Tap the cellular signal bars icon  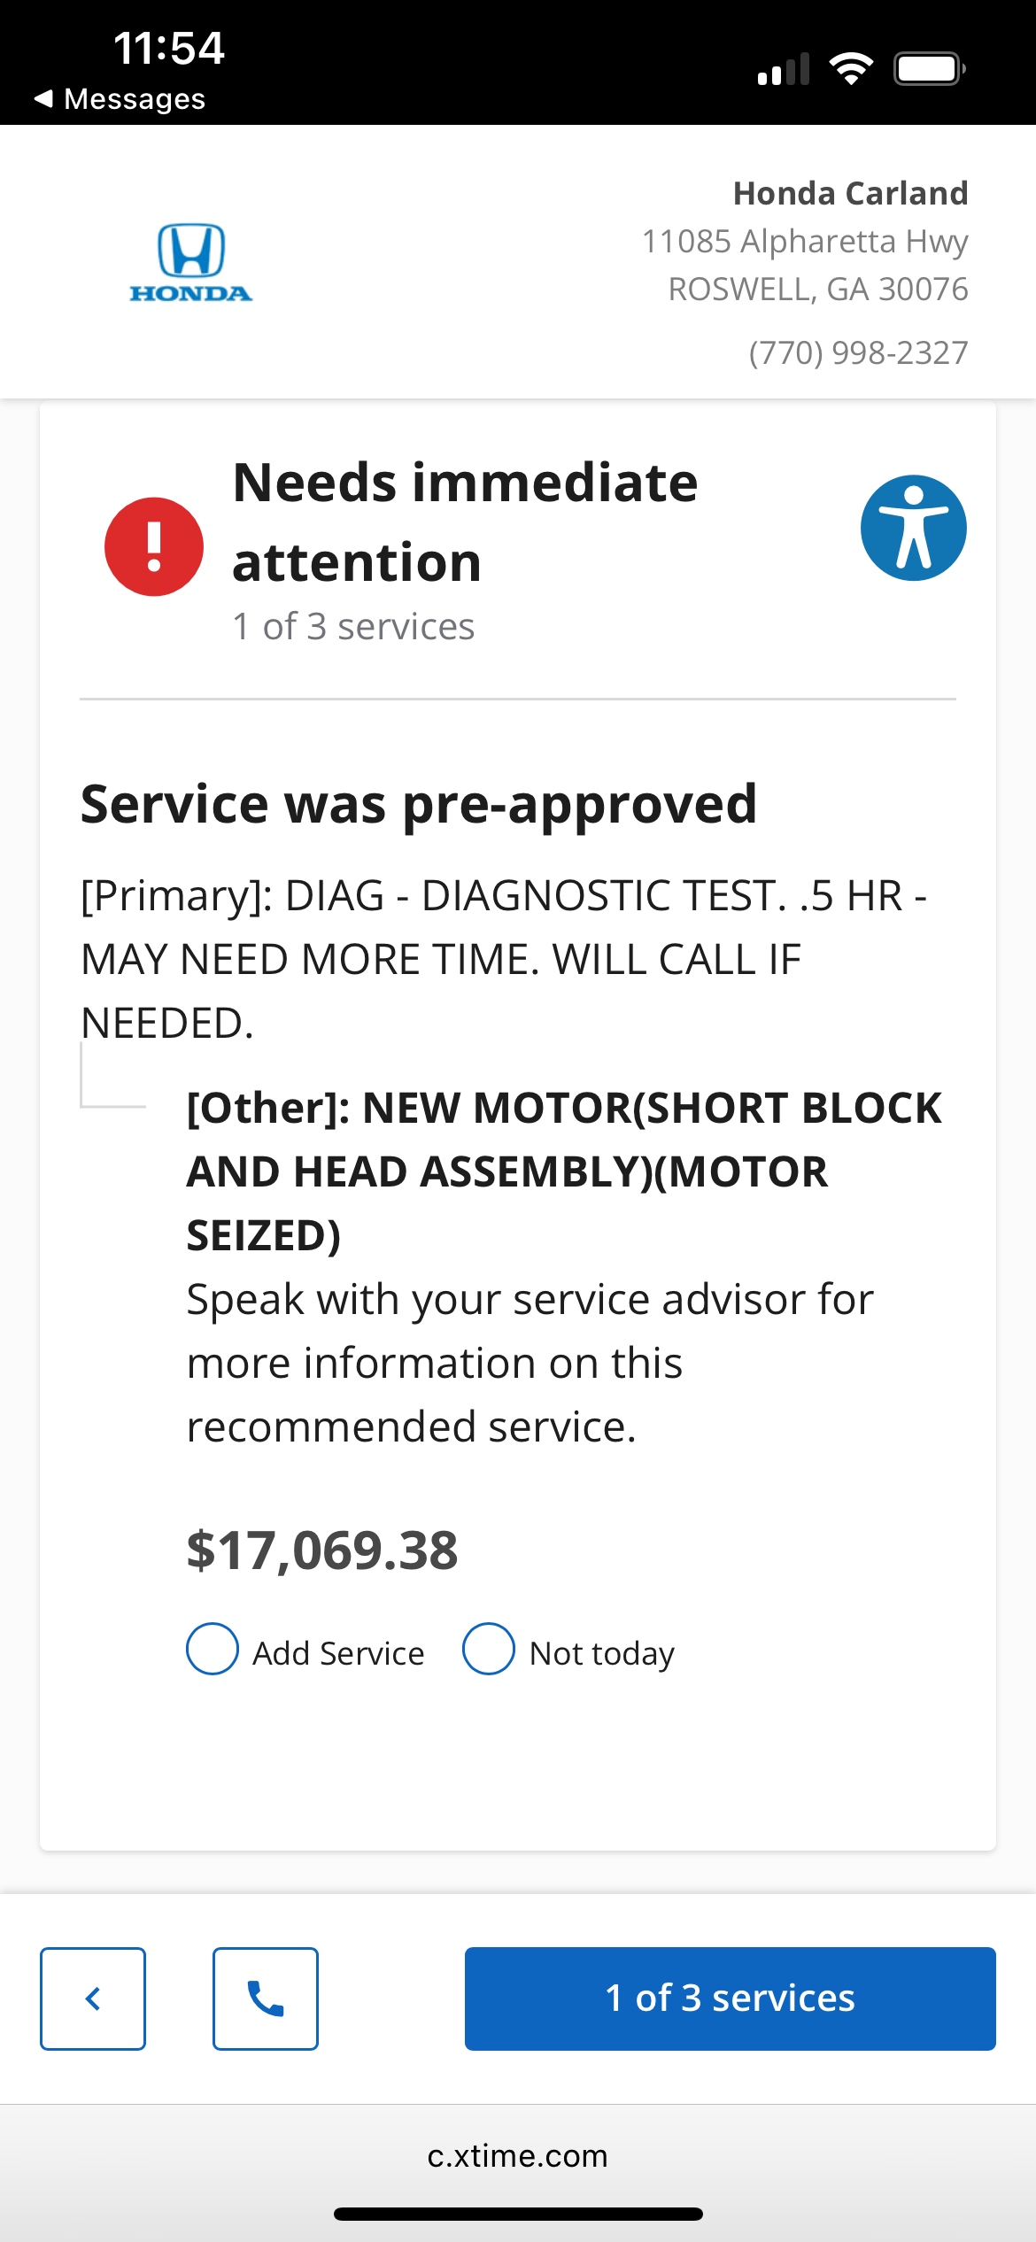pos(784,68)
